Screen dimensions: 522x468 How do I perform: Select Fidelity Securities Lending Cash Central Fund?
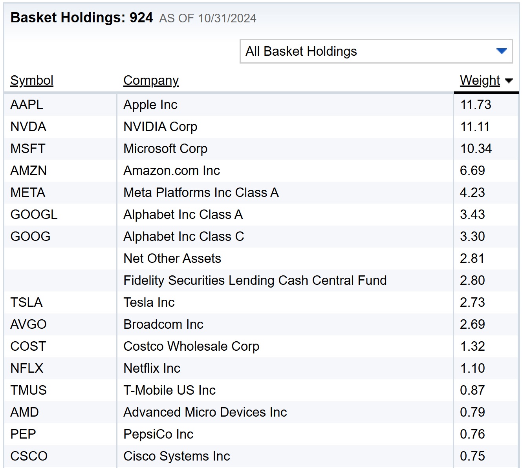click(255, 280)
